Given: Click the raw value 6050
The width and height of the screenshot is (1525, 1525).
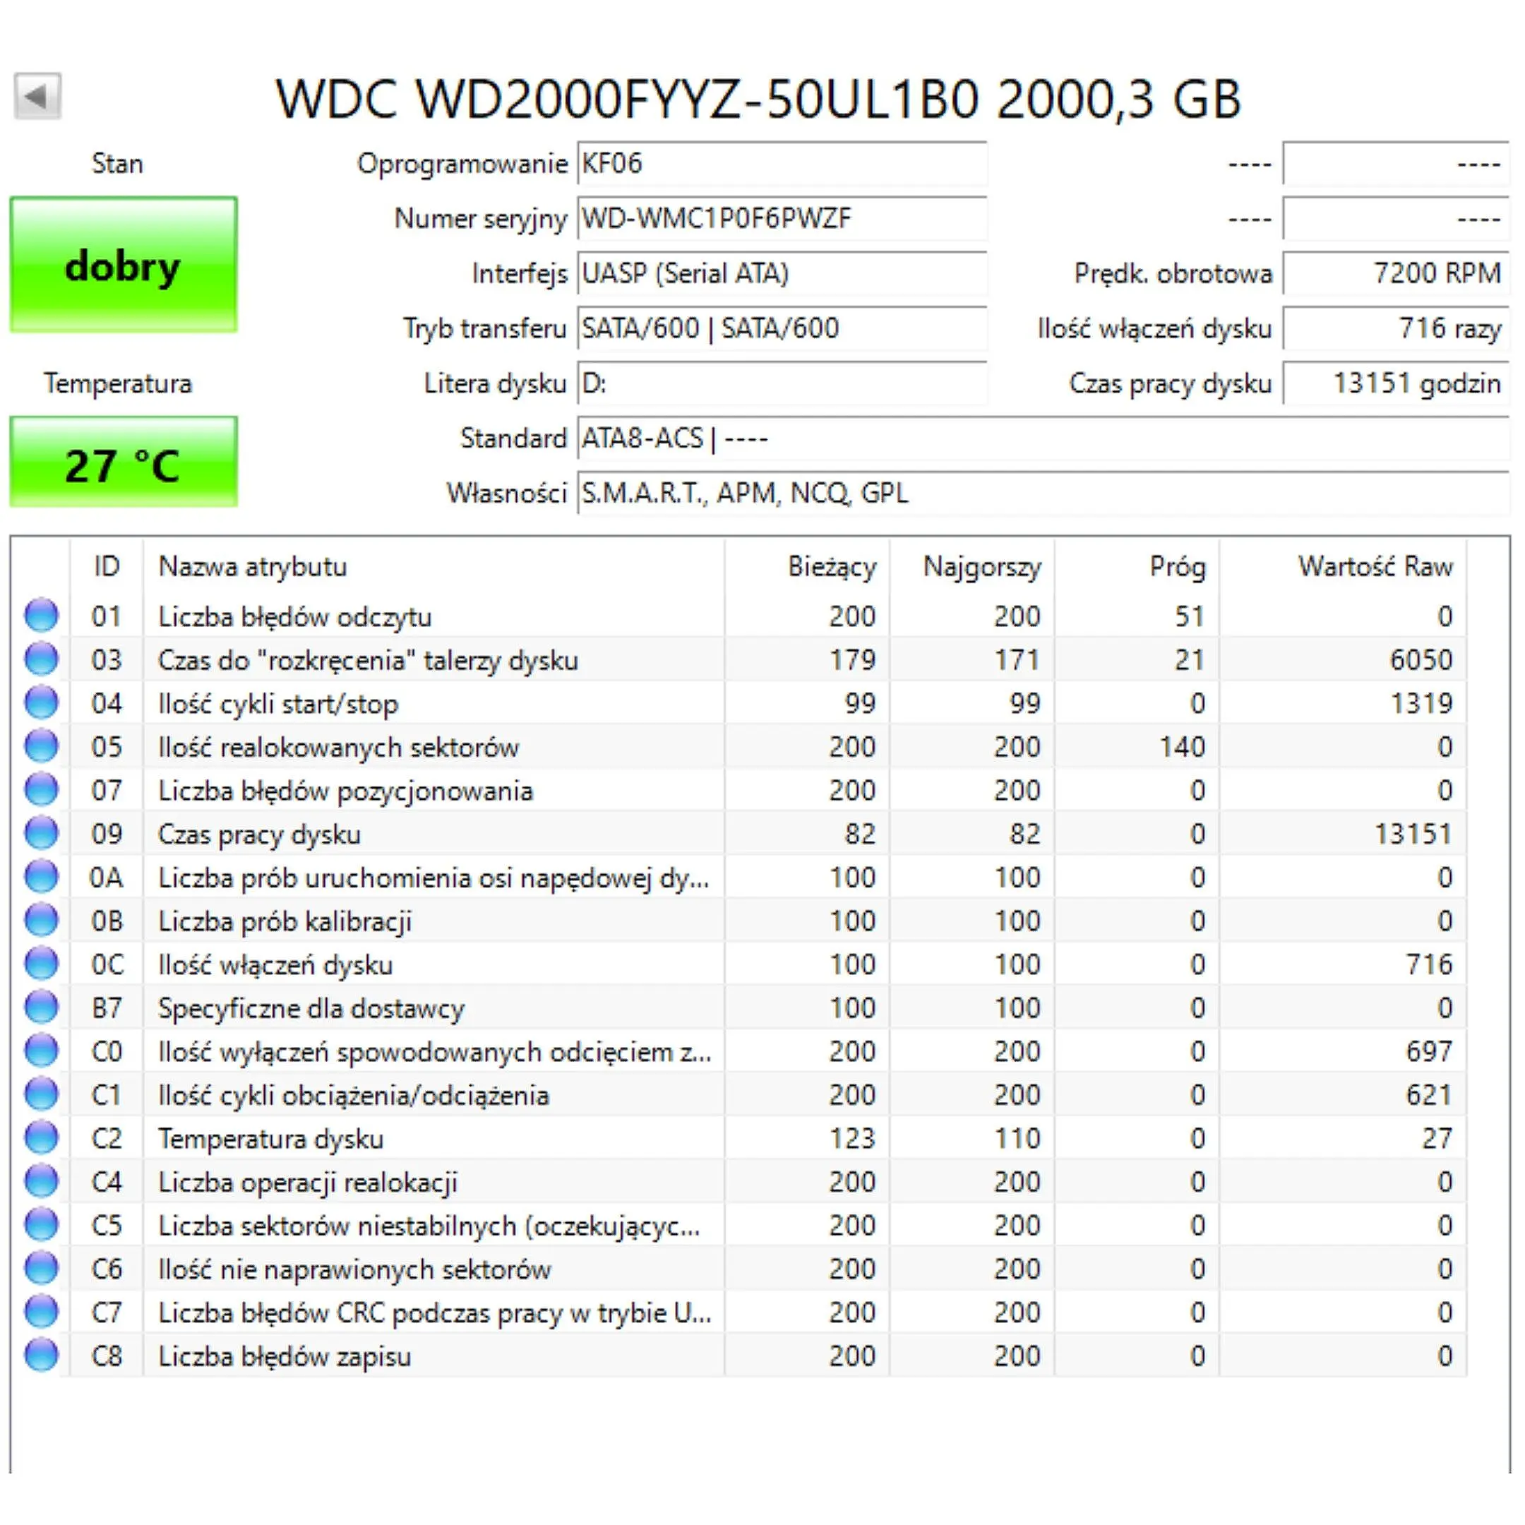Looking at the screenshot, I should point(1421,660).
